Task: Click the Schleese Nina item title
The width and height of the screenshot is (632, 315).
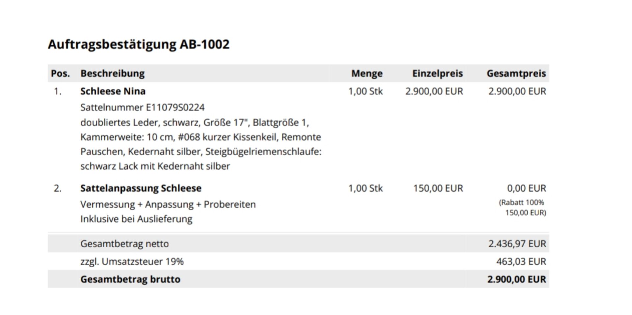Action: tap(113, 91)
